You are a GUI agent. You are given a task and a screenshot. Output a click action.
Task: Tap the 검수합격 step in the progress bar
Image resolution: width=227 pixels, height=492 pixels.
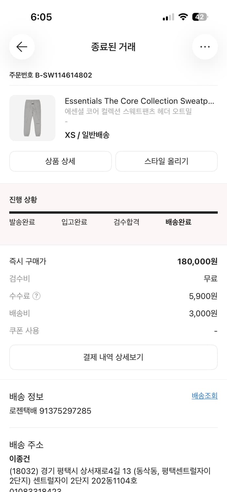[x=126, y=222]
